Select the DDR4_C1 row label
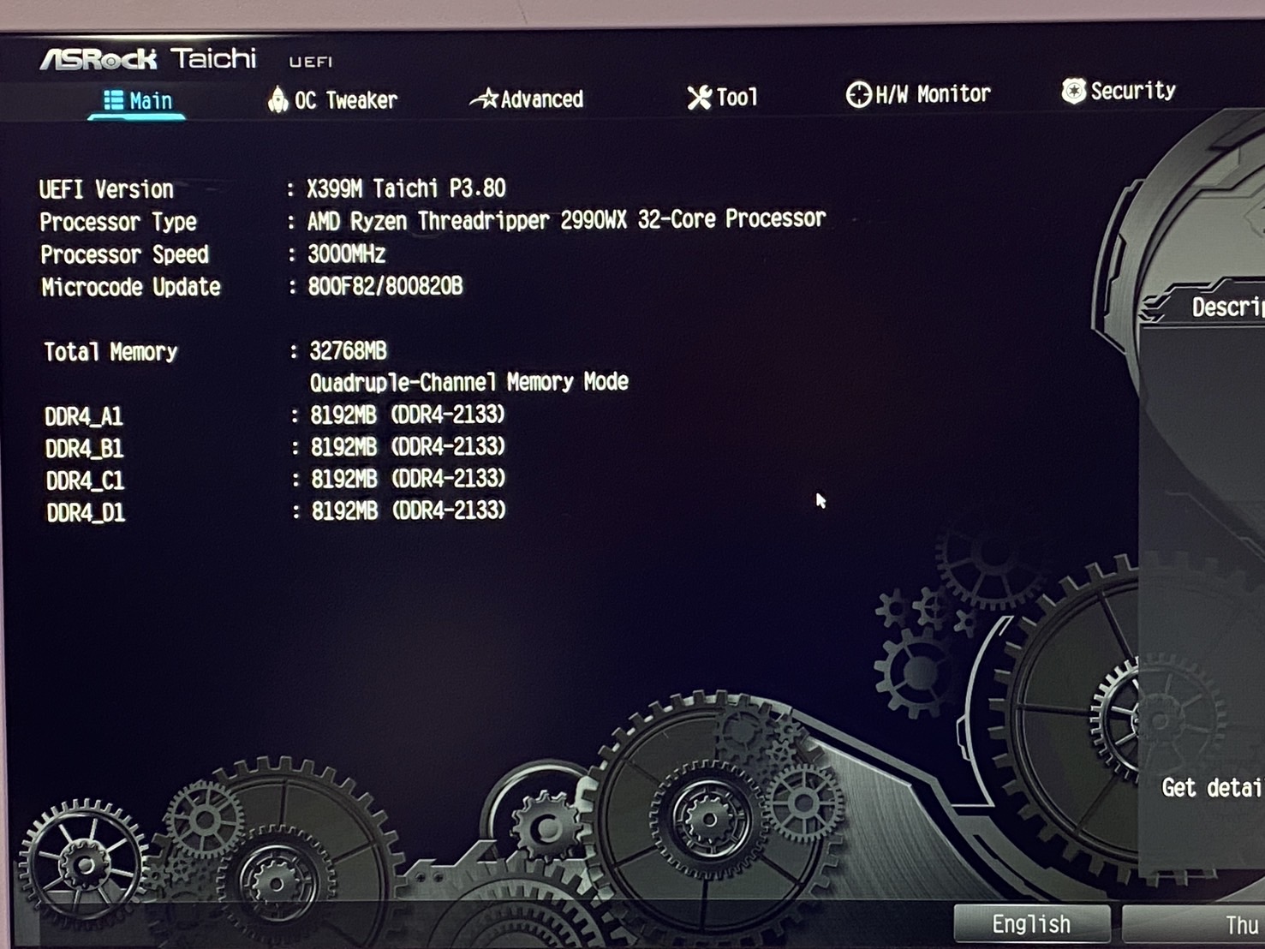This screenshot has height=949, width=1265. pyautogui.click(x=85, y=481)
